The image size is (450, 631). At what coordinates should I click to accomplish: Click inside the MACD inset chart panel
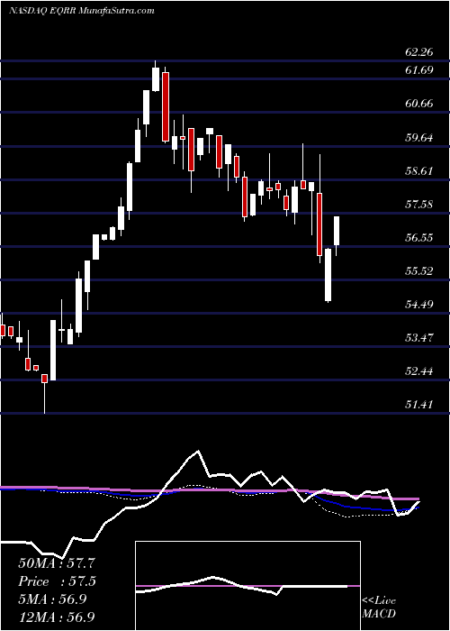pyautogui.click(x=247, y=586)
